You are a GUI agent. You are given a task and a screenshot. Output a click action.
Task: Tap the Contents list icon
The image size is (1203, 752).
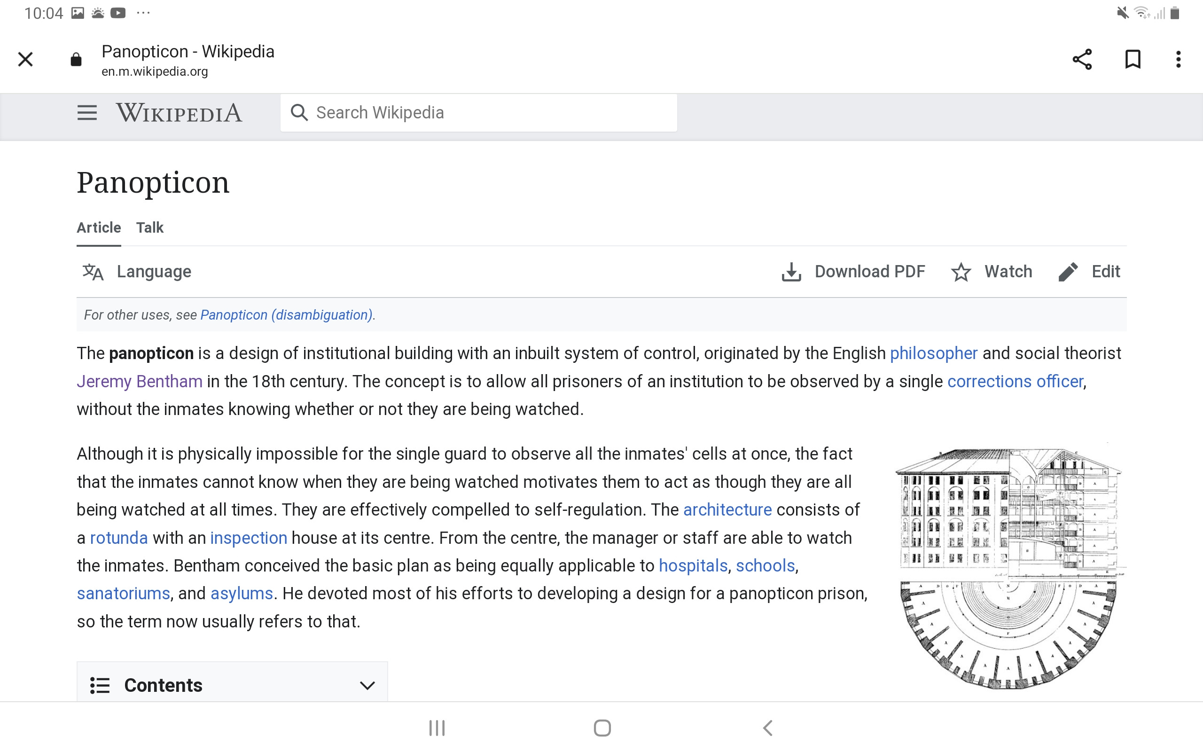point(100,685)
